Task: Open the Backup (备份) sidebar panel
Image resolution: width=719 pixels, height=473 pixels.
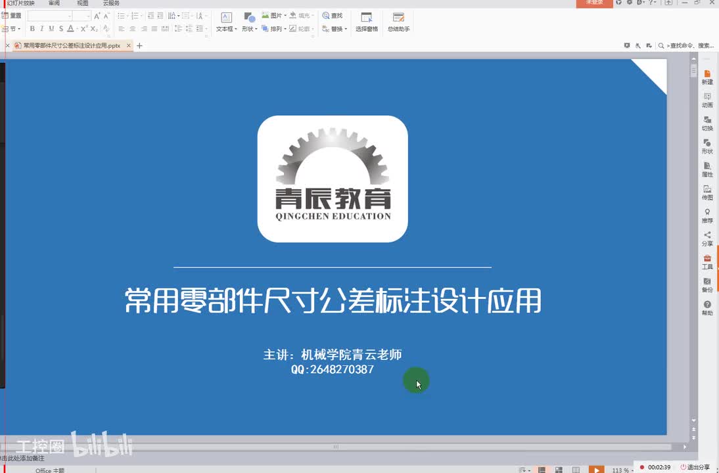Action: coord(707,284)
